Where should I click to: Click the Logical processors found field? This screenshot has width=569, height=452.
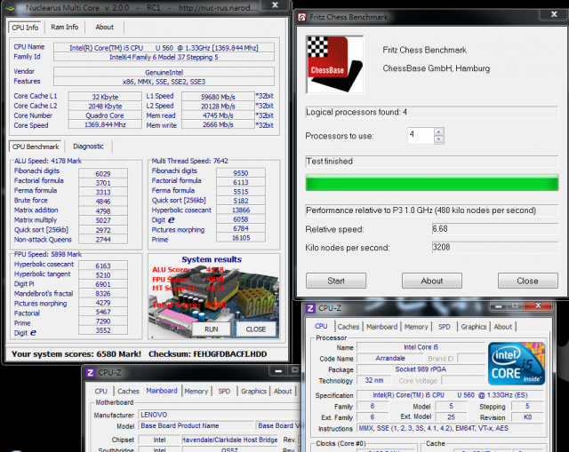(x=432, y=112)
